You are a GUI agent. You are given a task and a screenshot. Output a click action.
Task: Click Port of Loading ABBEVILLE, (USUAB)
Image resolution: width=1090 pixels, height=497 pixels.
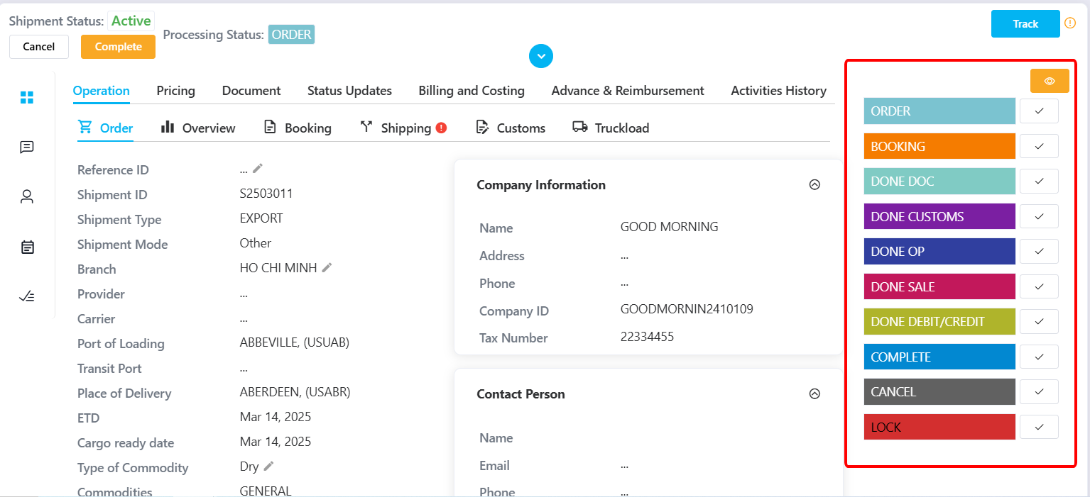(x=295, y=342)
